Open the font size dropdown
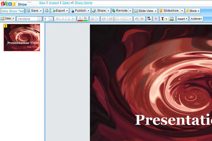212x141 pixels. [x=48, y=19]
